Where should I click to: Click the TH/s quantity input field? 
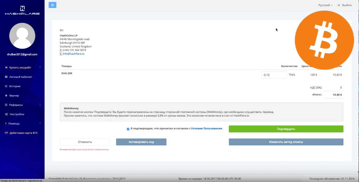click(274, 75)
